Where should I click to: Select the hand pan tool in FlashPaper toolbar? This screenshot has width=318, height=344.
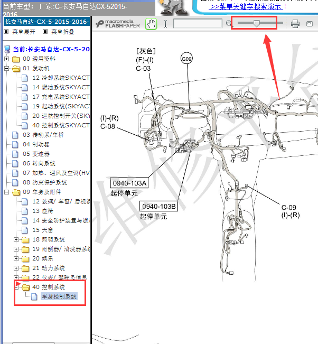pos(151,24)
